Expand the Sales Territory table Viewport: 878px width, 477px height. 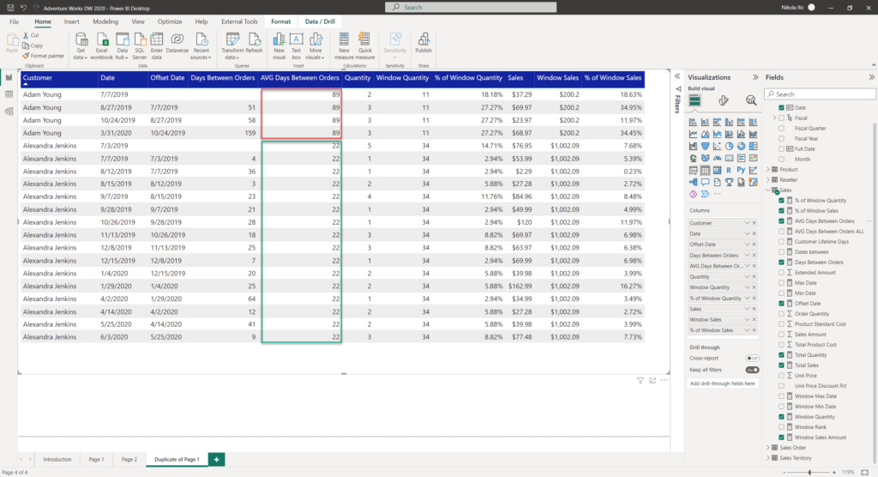[x=768, y=458]
